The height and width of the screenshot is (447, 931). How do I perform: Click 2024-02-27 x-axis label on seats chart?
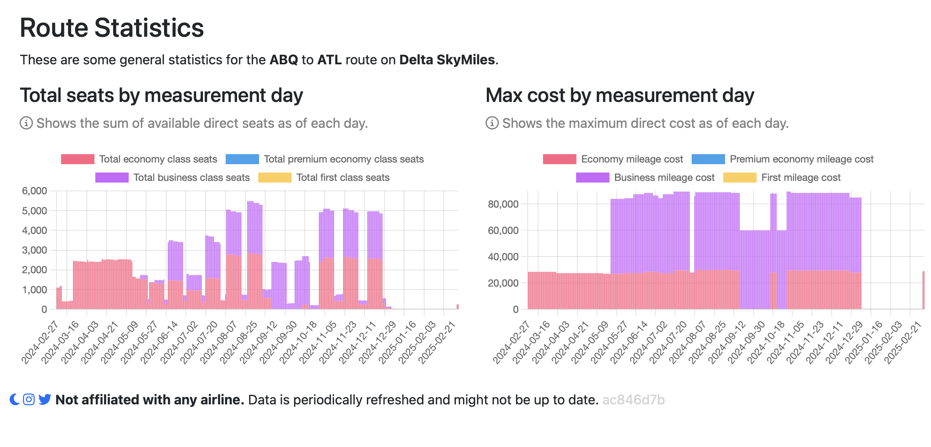[40, 343]
